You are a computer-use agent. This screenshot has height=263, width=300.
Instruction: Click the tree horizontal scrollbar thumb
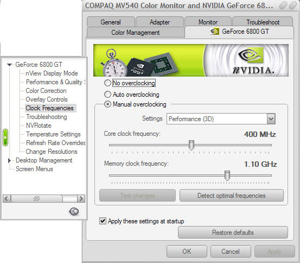37,198
